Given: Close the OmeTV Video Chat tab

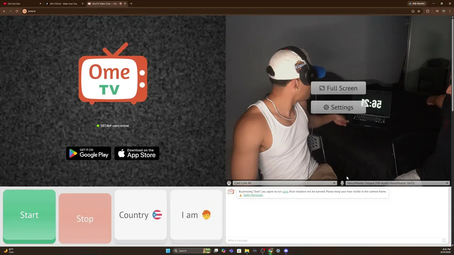Looking at the screenshot, I should (x=125, y=4).
